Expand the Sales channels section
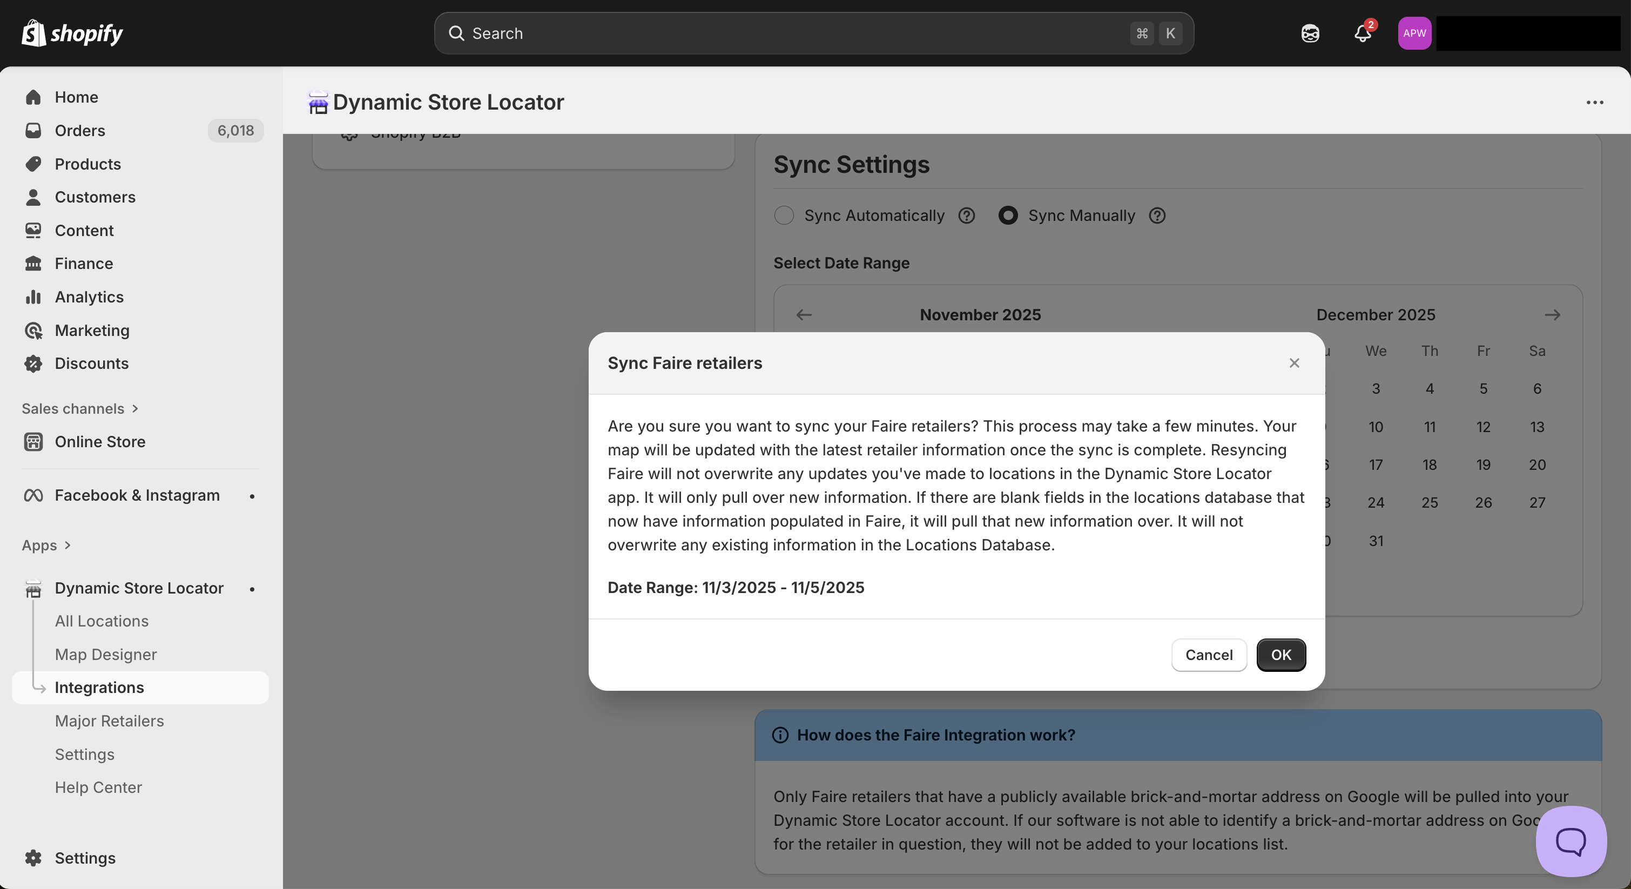 point(80,408)
